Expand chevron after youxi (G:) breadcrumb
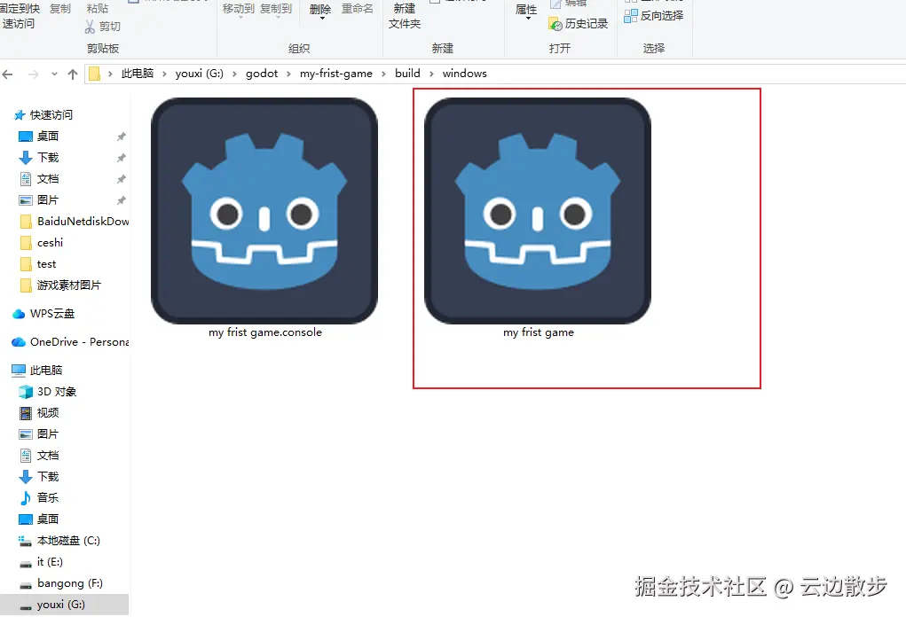 tap(234, 74)
